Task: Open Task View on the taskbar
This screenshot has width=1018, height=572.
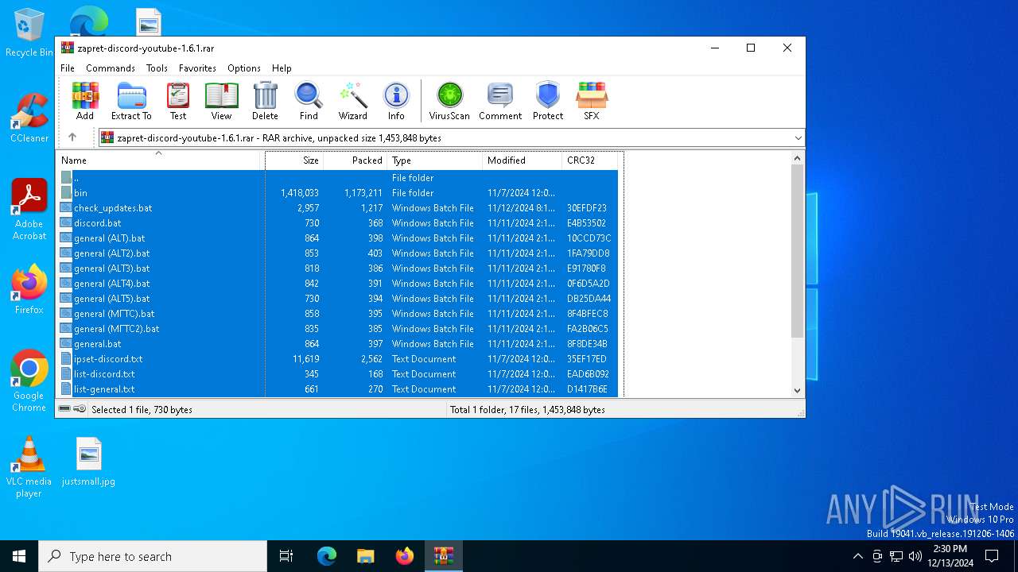Action: pos(286,556)
